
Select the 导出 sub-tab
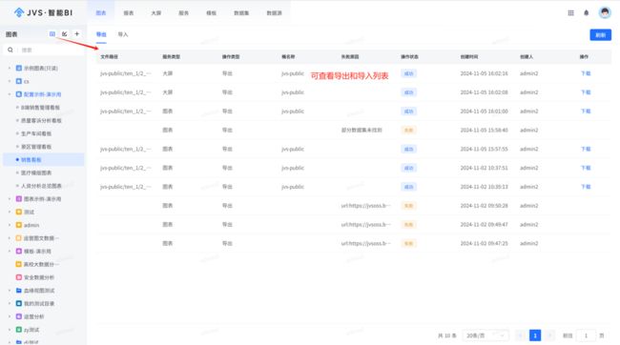[x=101, y=34]
